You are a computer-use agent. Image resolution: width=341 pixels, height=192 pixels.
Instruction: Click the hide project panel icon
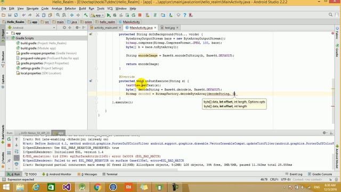[84, 28]
